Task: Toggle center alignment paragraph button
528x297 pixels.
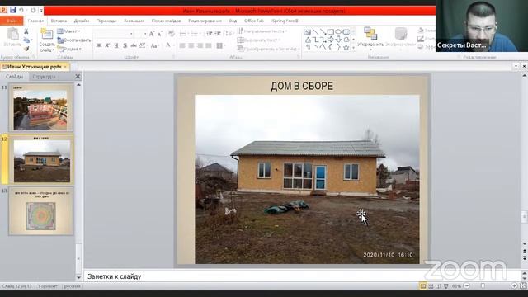Action: [191, 45]
